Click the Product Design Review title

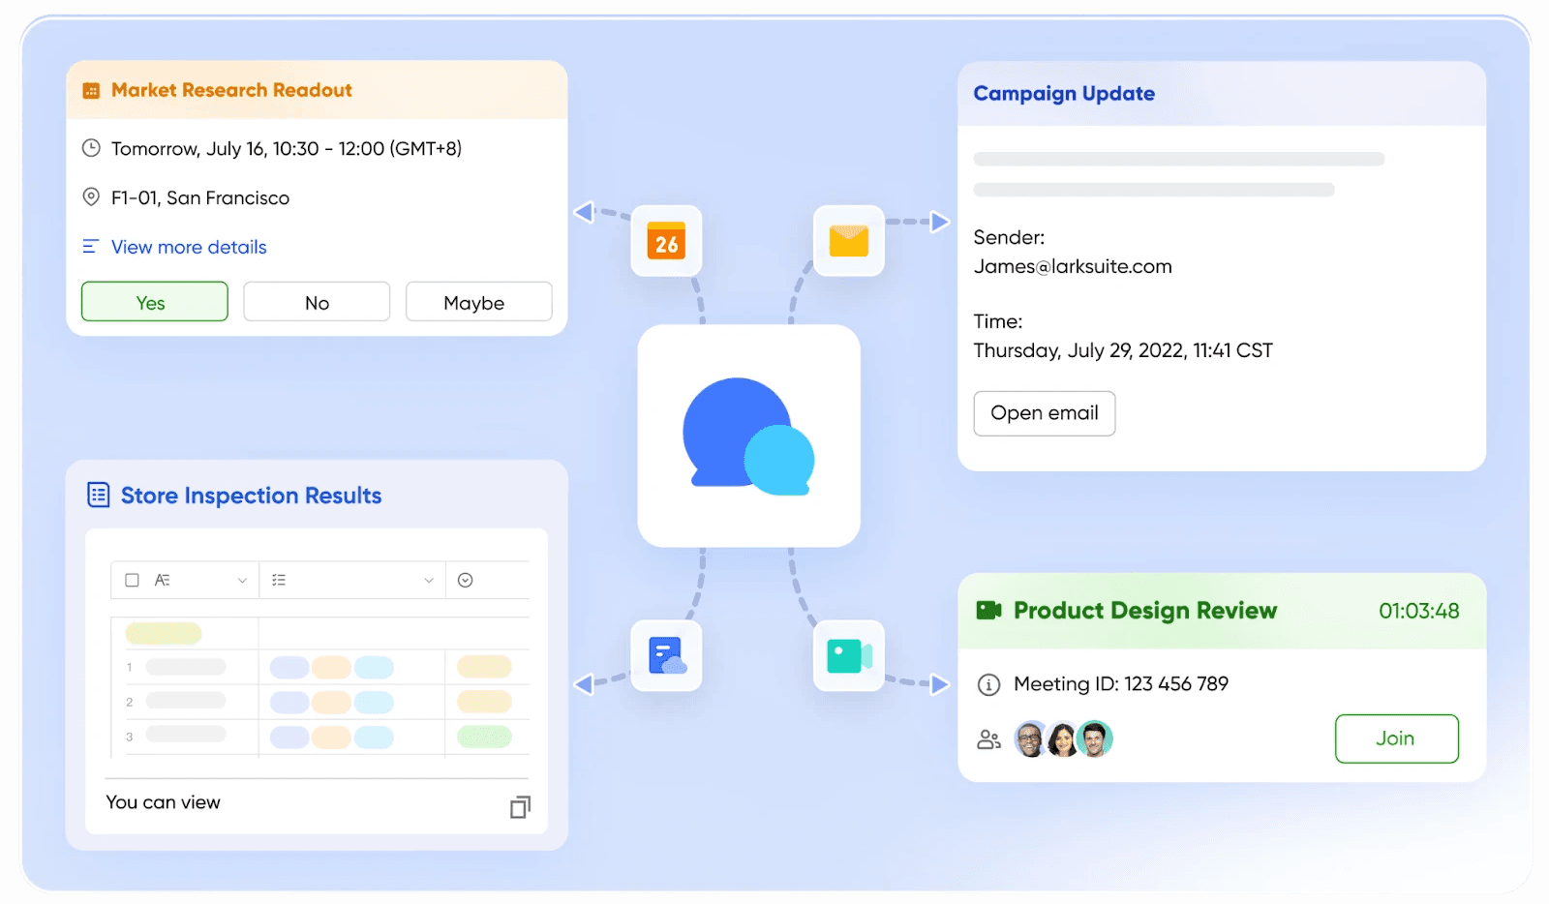point(1145,611)
